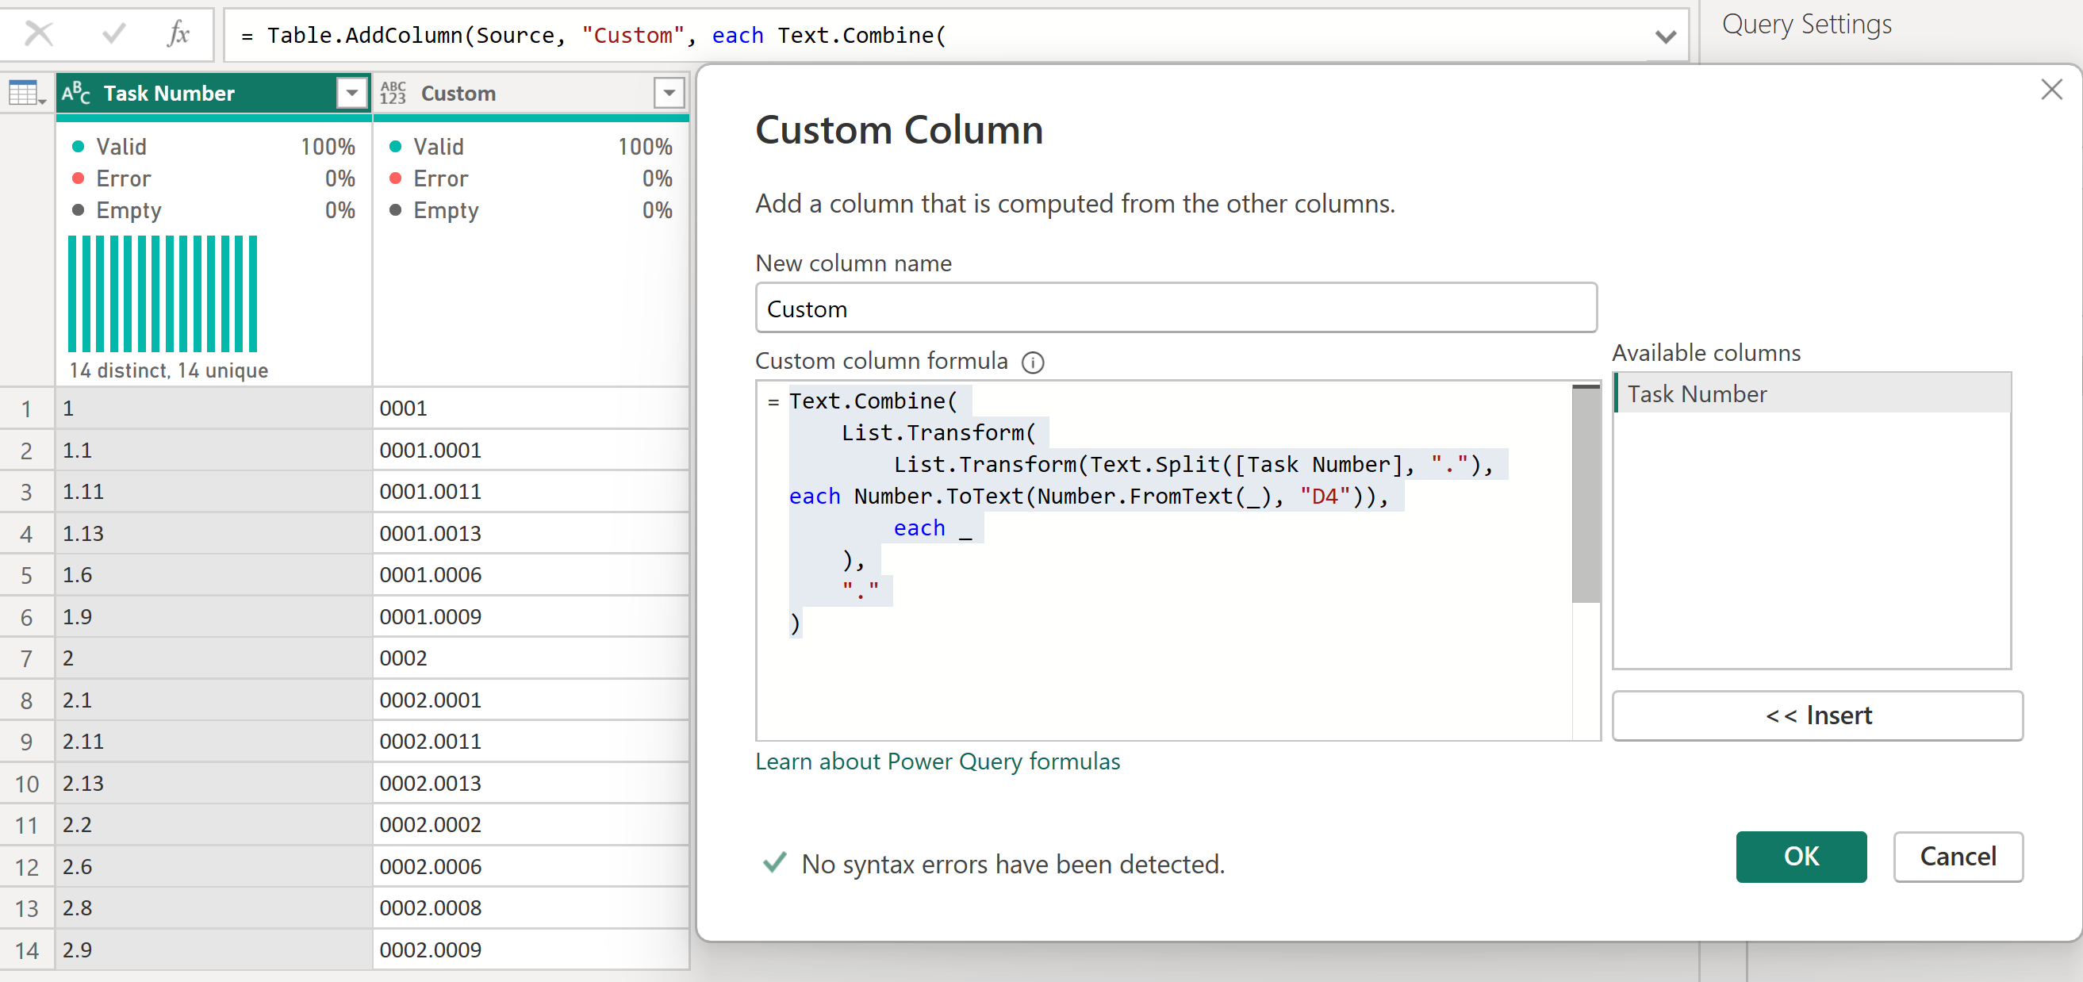This screenshot has height=982, width=2083.
Task: Select cell 0002.0006
Action: 531,866
